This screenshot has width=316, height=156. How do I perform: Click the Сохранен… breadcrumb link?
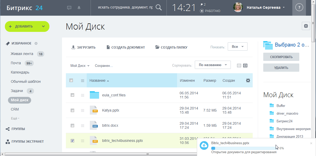coord(104,66)
